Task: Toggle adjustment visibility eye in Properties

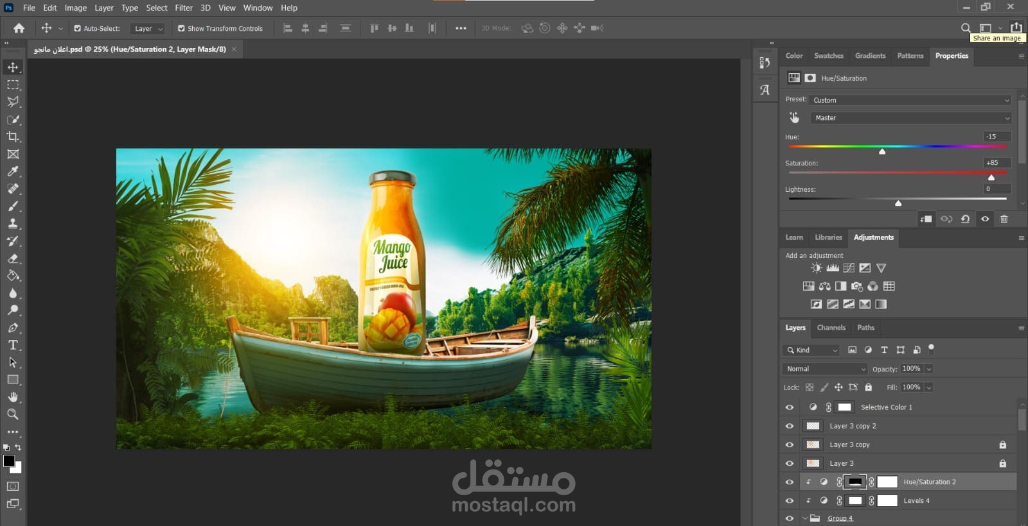Action: [985, 219]
